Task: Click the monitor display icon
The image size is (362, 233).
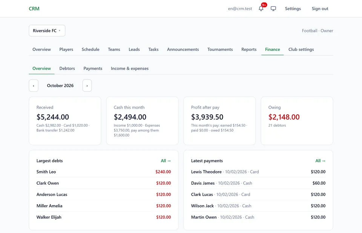Action: coord(273,9)
